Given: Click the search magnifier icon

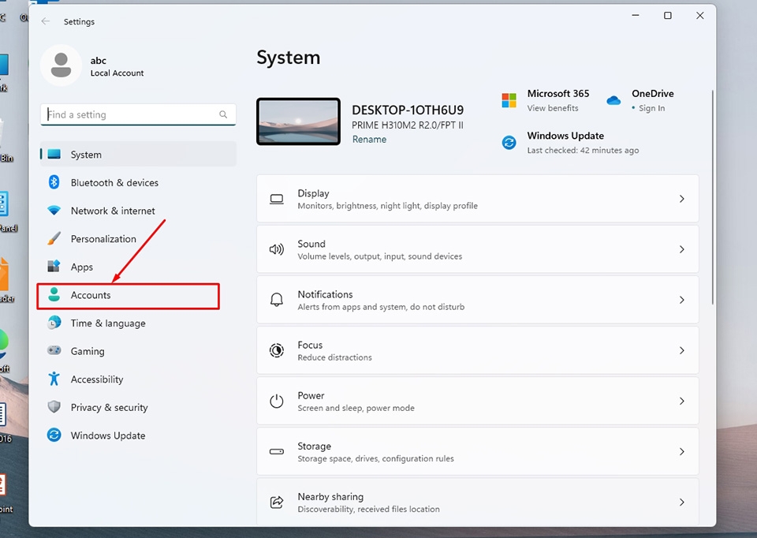Looking at the screenshot, I should 223,114.
